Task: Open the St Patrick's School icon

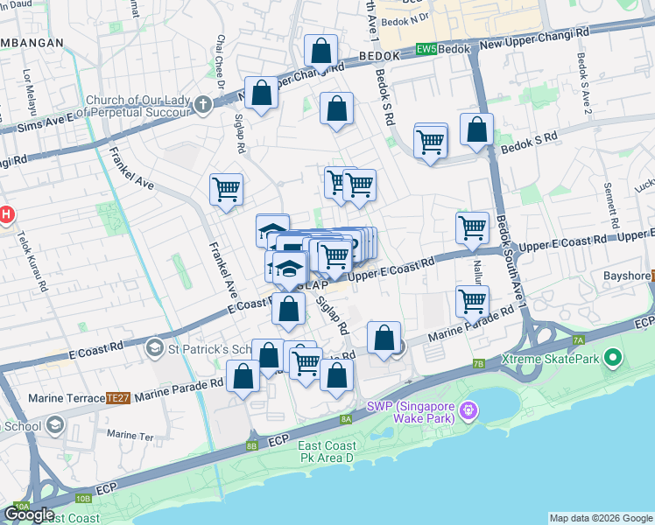Action: [155, 348]
